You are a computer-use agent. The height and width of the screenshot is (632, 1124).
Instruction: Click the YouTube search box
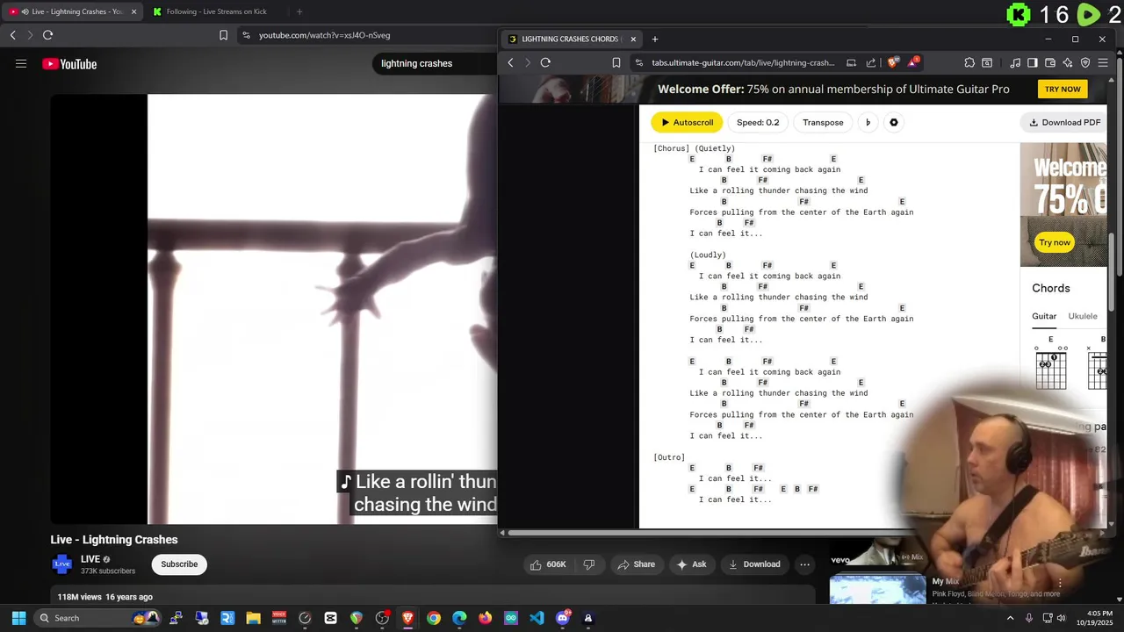tap(434, 63)
